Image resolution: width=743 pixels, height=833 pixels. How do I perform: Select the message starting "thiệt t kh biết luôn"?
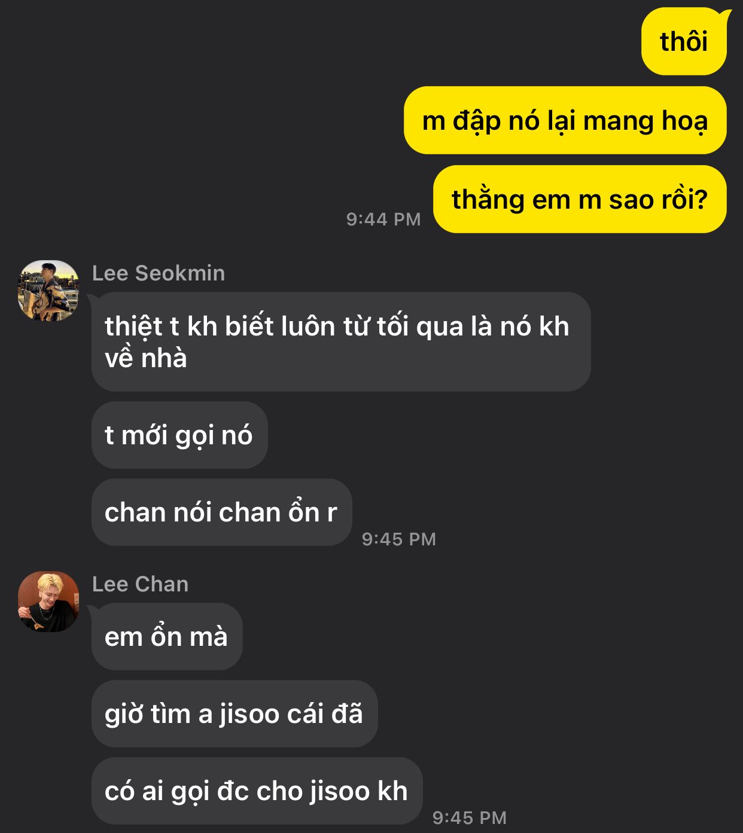click(x=341, y=342)
